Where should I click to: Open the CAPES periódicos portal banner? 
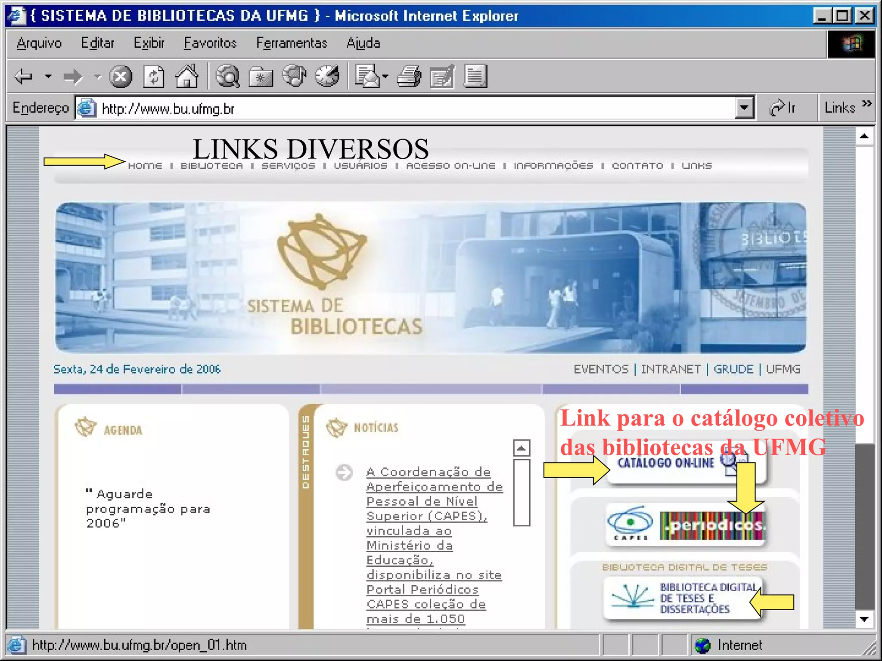click(x=686, y=524)
